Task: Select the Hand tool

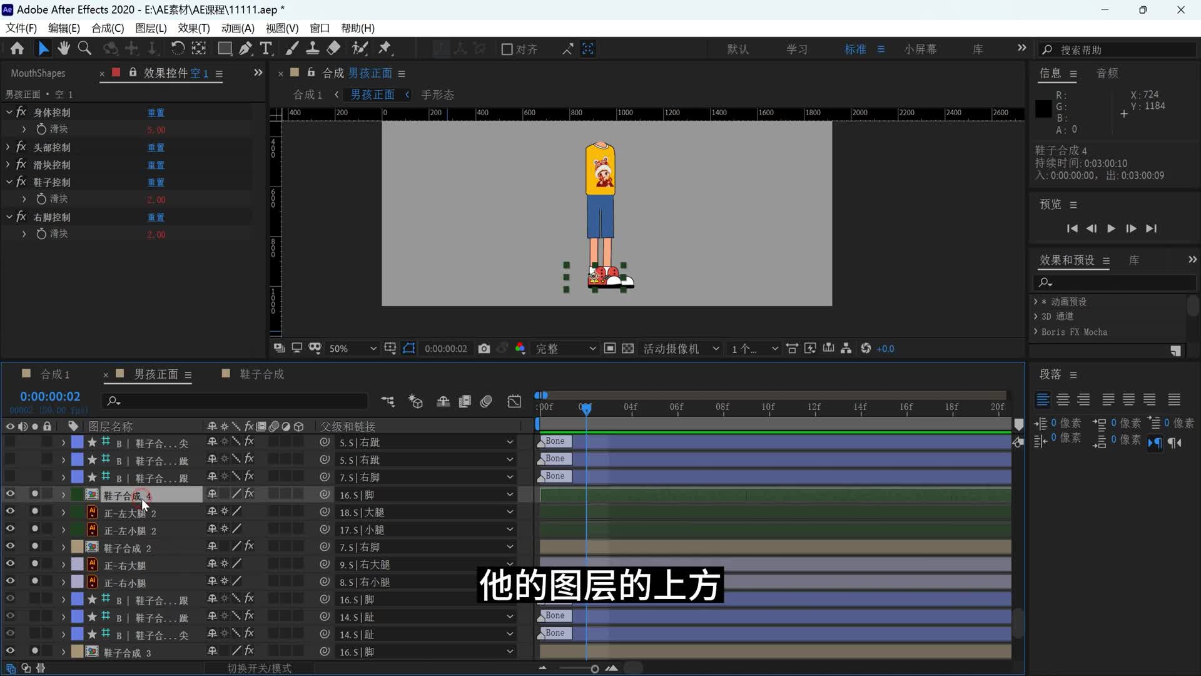Action: pos(63,49)
